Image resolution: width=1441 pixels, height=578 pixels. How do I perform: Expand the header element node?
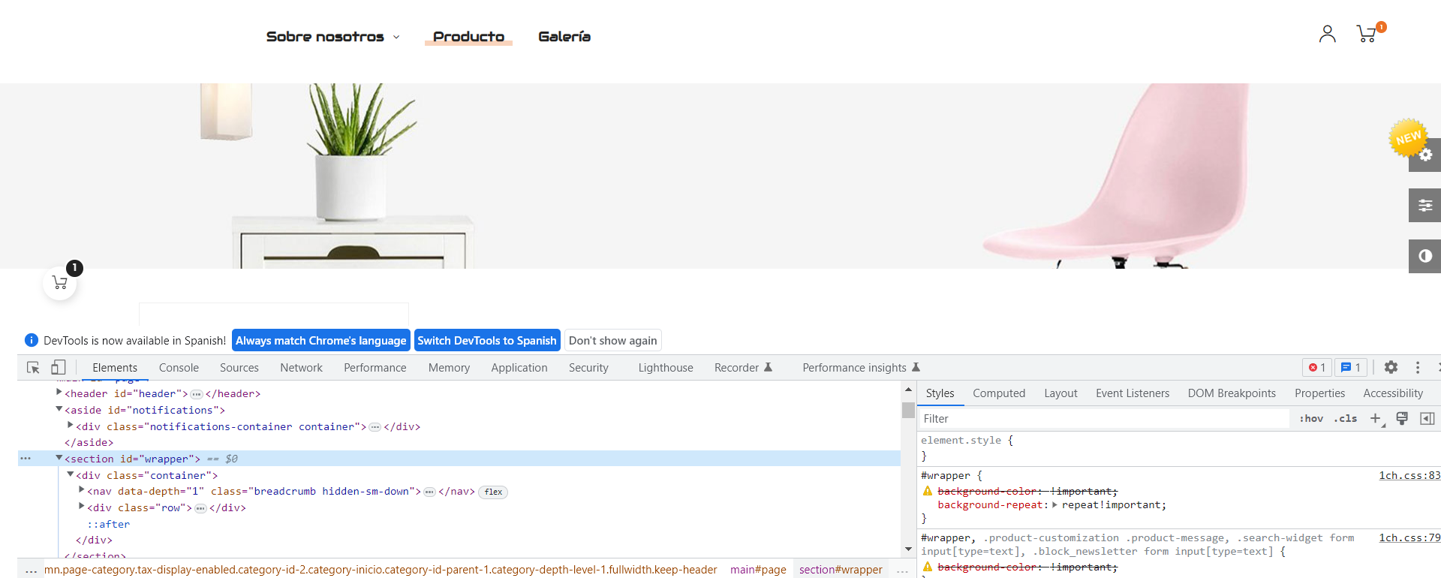point(59,393)
